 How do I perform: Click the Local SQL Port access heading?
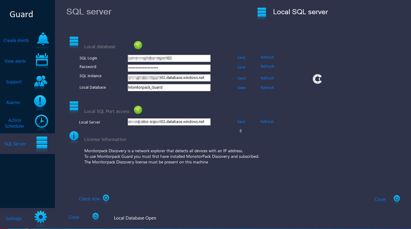[107, 111]
